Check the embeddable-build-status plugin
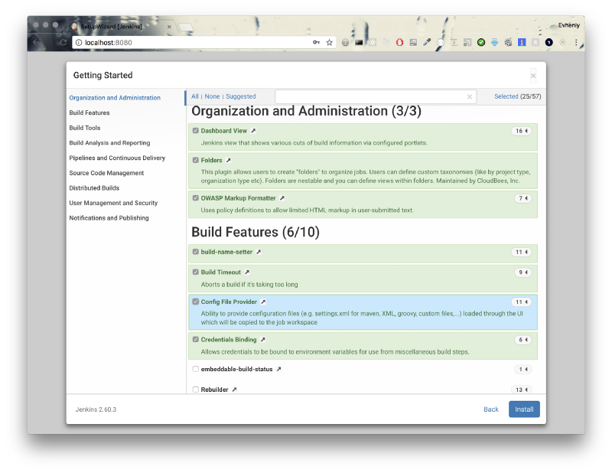Image resolution: width=612 pixels, height=473 pixels. (x=196, y=369)
